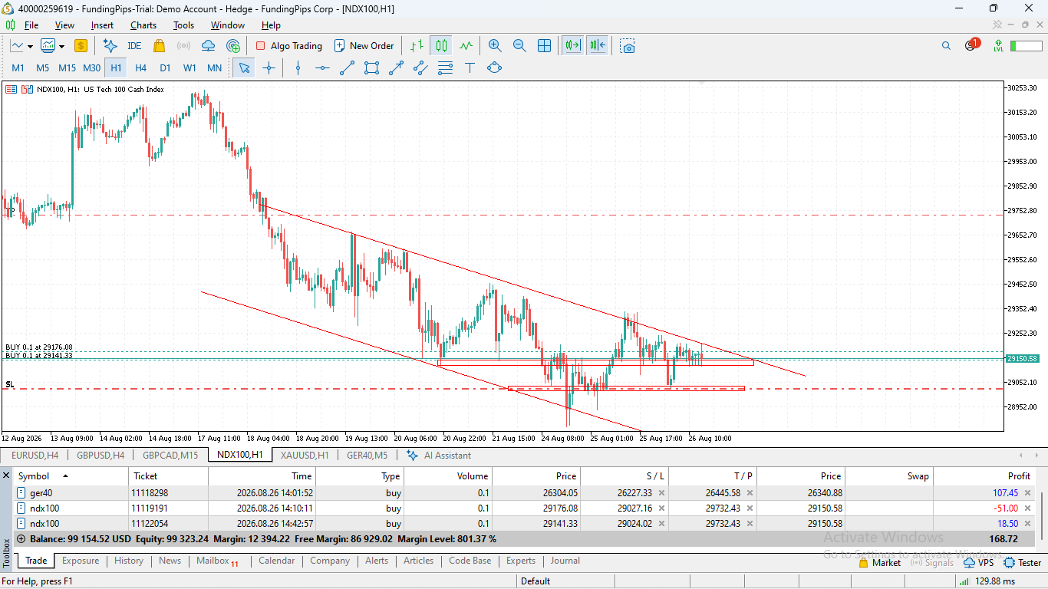The image size is (1048, 589).
Task: Click the green LVL icon
Action: coord(998,46)
